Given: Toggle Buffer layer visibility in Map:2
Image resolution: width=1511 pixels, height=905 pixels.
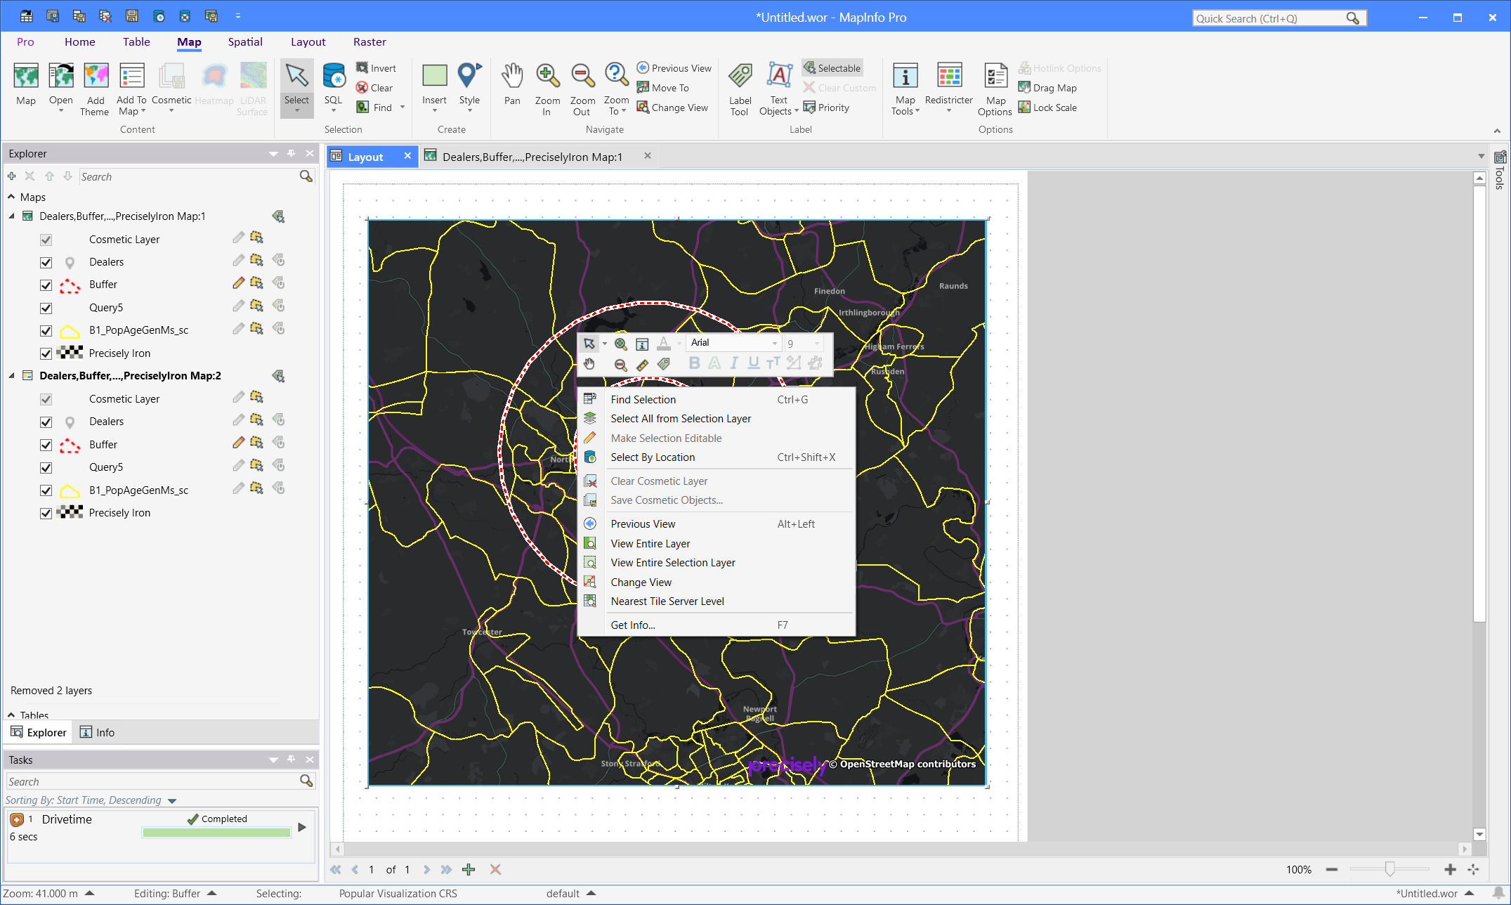Looking at the screenshot, I should [x=46, y=445].
